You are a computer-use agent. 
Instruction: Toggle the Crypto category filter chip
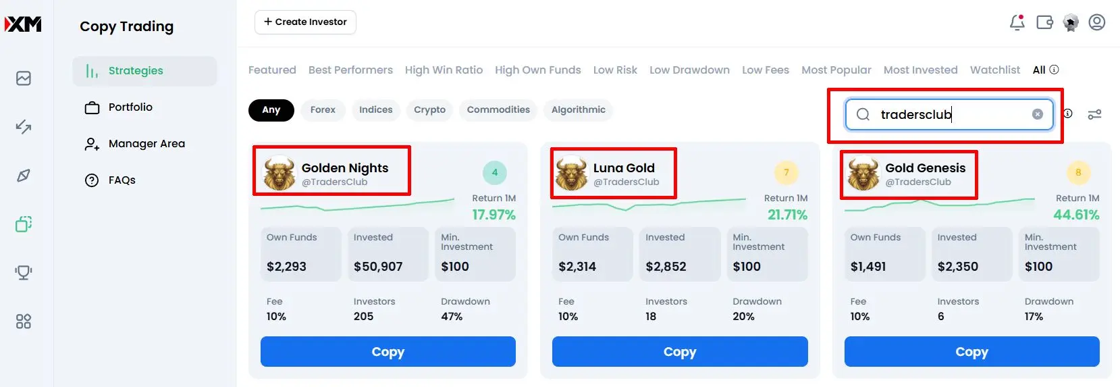429,109
